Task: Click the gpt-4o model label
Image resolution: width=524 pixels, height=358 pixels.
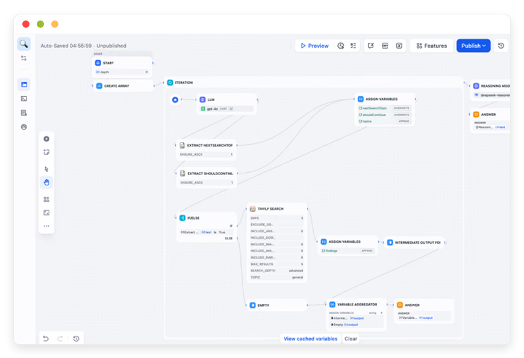Action: click(x=212, y=109)
